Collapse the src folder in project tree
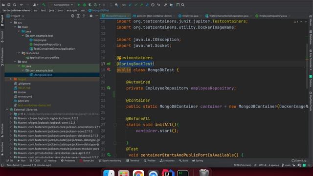This screenshot has height=176, width=313. tap(11, 22)
